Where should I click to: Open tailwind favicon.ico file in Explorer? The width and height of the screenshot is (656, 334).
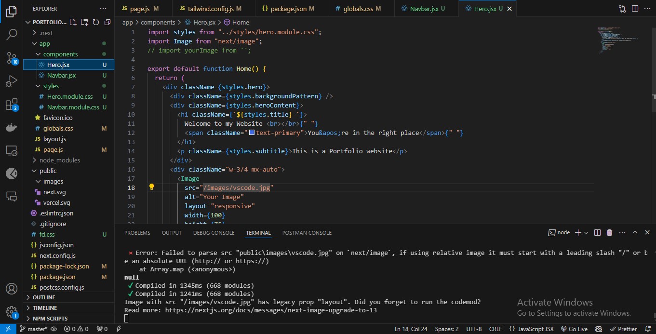[x=68, y=118]
